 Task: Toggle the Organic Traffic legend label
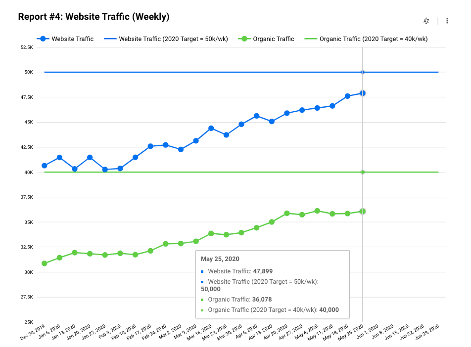coord(274,39)
